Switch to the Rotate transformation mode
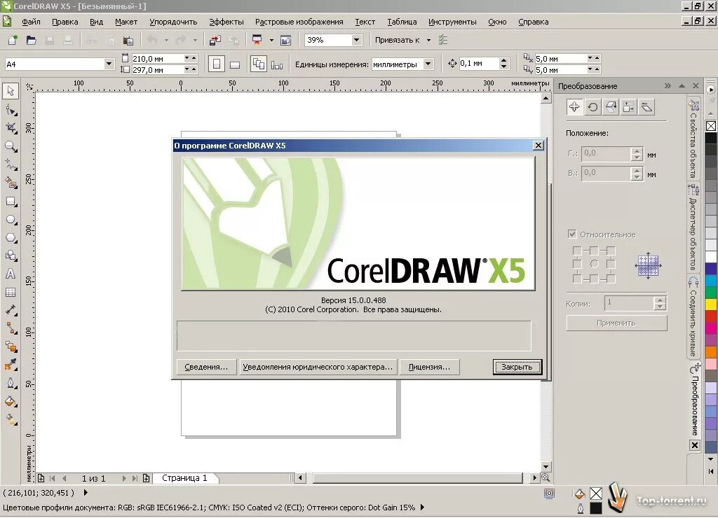The width and height of the screenshot is (718, 518). [x=592, y=107]
